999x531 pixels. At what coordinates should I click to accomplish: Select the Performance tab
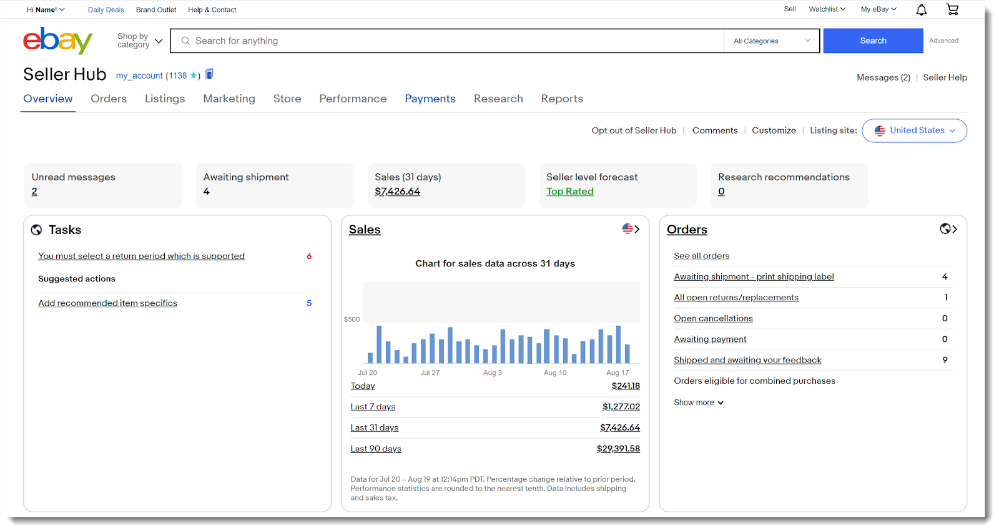(353, 99)
